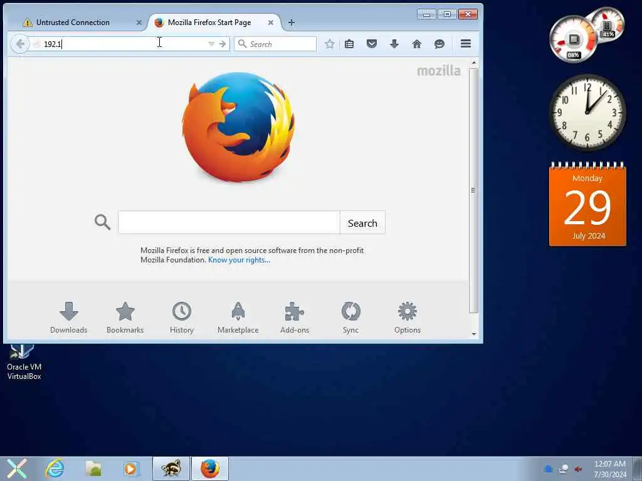This screenshot has width=642, height=481.
Task: Open the Downloads arrow in toolbar
Action: (394, 44)
